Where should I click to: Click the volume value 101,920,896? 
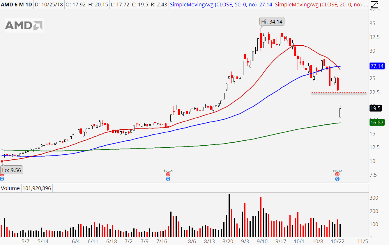(x=36, y=188)
